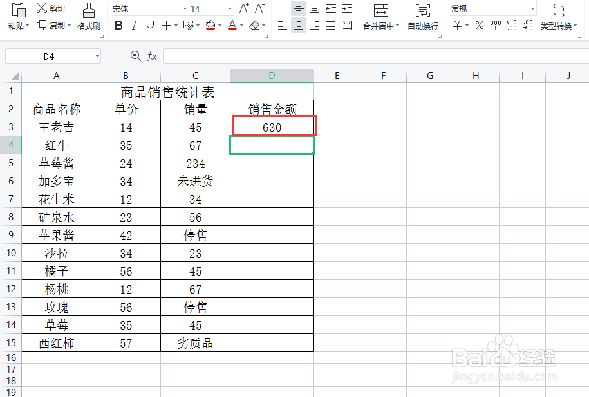Toggle center horizontal alignment

(x=297, y=24)
